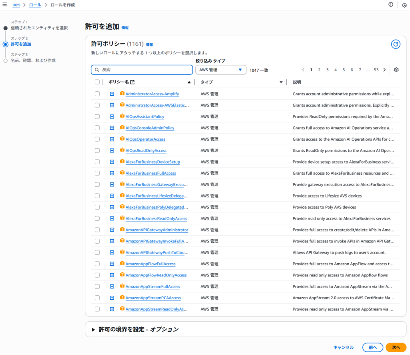The height and width of the screenshot is (355, 410).
Task: Click the orange policy icon for AlexaForBusinessReadOnlyAccess
Action: tap(122, 218)
